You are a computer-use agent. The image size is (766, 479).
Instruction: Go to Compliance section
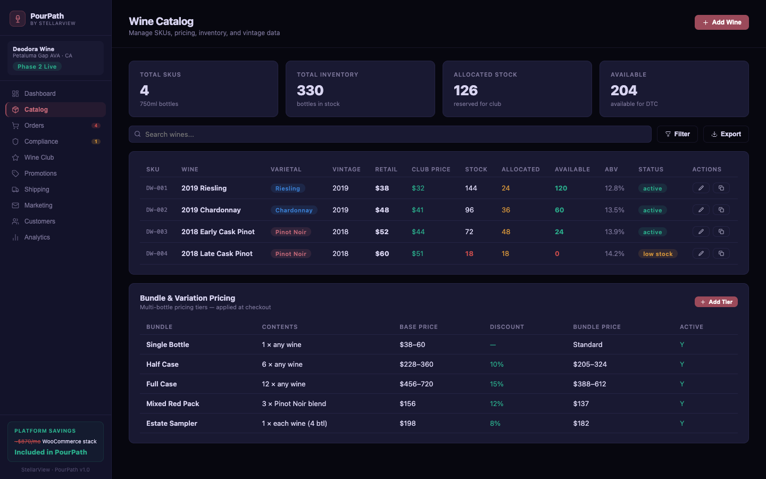41,142
